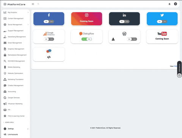The image size is (182, 138).
Task: Open notifications bell icon
Action: click(x=169, y=4)
